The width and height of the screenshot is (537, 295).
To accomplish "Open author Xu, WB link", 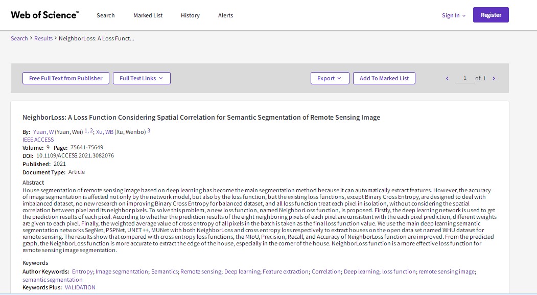I will coord(104,132).
